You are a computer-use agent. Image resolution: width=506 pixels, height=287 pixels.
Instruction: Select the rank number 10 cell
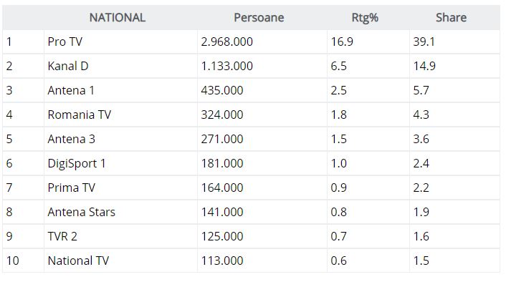13,261
